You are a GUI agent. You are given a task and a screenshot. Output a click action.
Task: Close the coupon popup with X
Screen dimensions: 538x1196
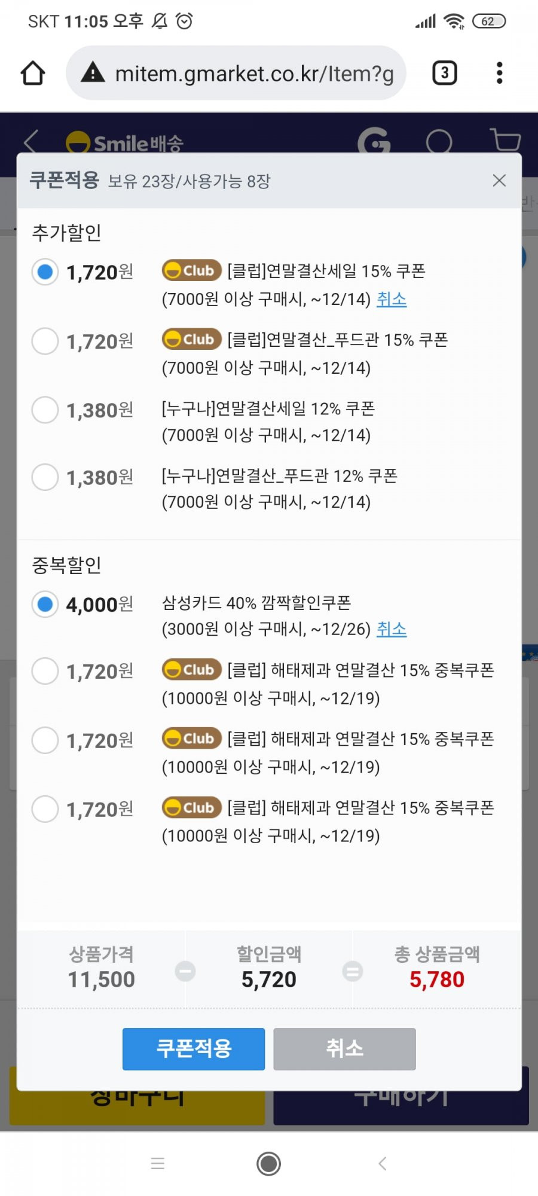pos(499,181)
